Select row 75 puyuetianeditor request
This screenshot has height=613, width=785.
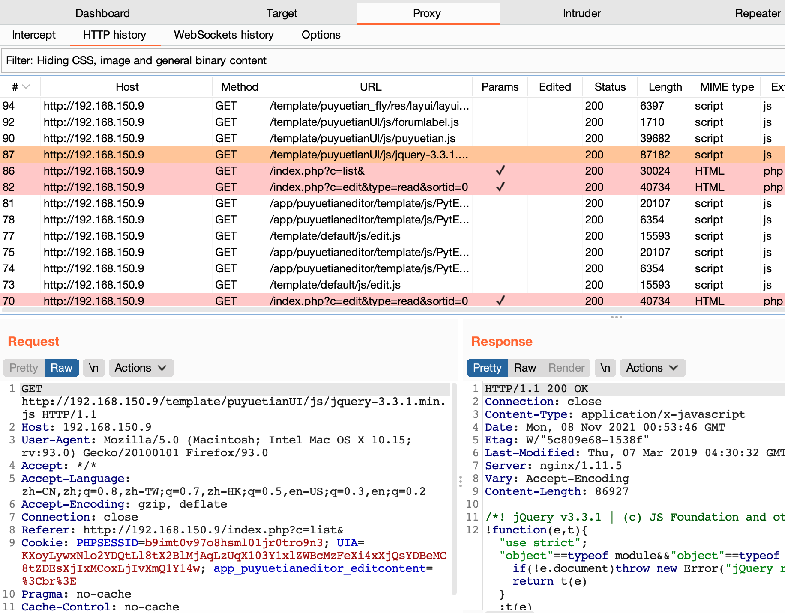point(392,252)
